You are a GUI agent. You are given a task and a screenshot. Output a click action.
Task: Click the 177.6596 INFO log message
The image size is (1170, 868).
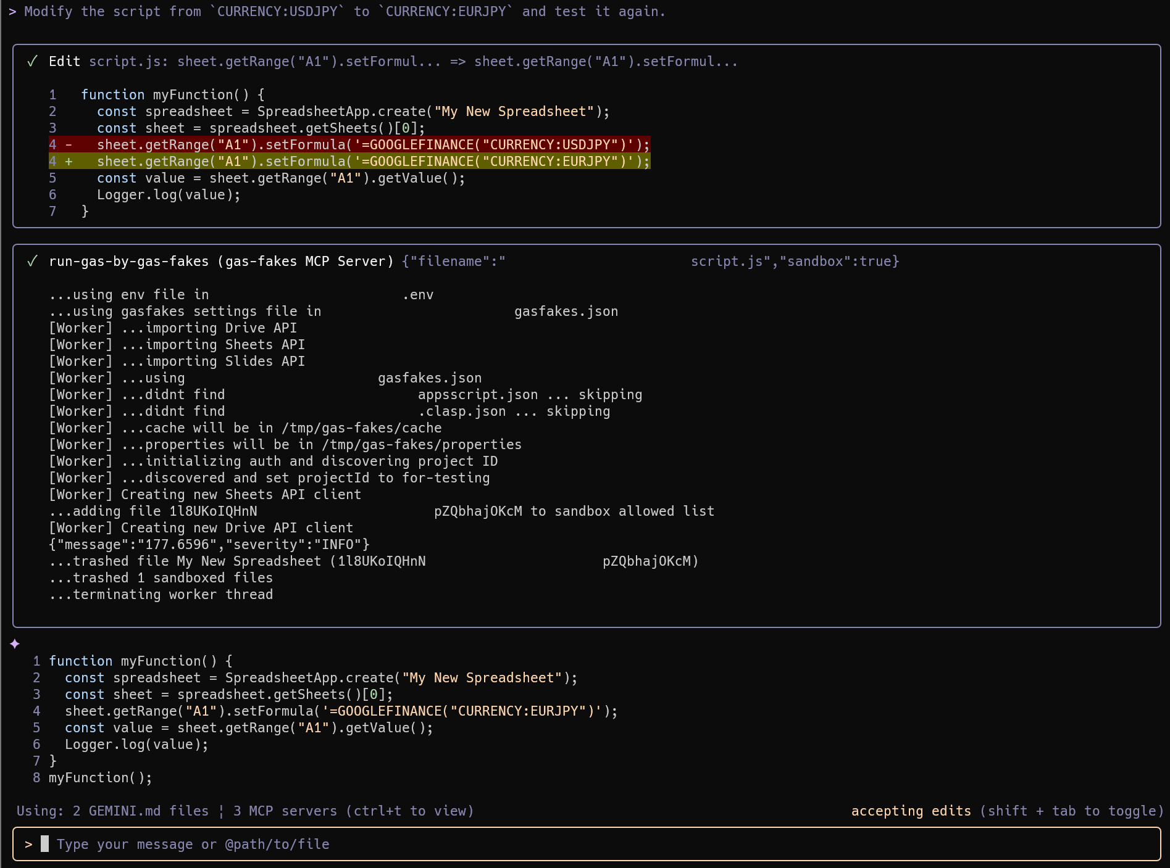click(209, 545)
